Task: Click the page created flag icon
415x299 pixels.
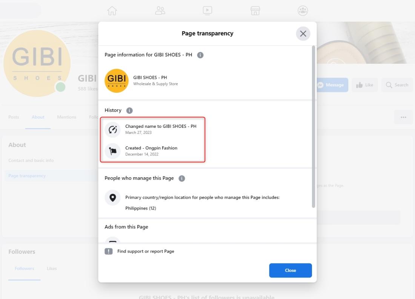Action: pos(113,151)
